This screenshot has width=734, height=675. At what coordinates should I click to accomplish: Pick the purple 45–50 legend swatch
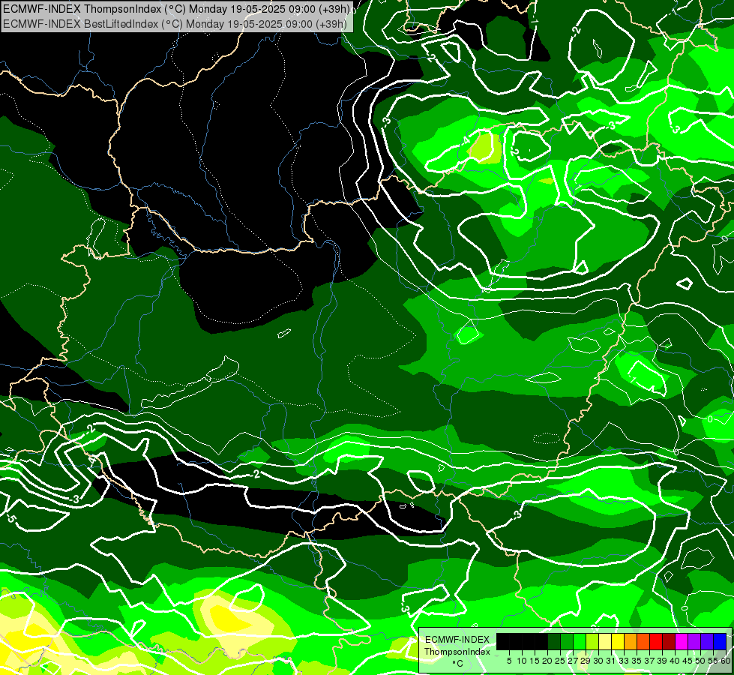pos(694,641)
